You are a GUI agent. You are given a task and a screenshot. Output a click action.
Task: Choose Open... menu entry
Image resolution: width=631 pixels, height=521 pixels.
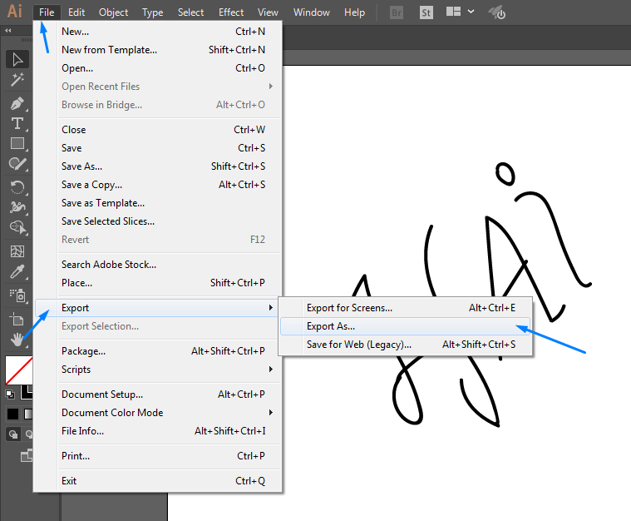(x=158, y=68)
